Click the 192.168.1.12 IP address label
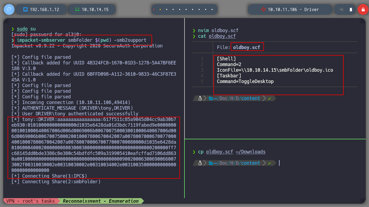369x207 pixels. [x=44, y=9]
